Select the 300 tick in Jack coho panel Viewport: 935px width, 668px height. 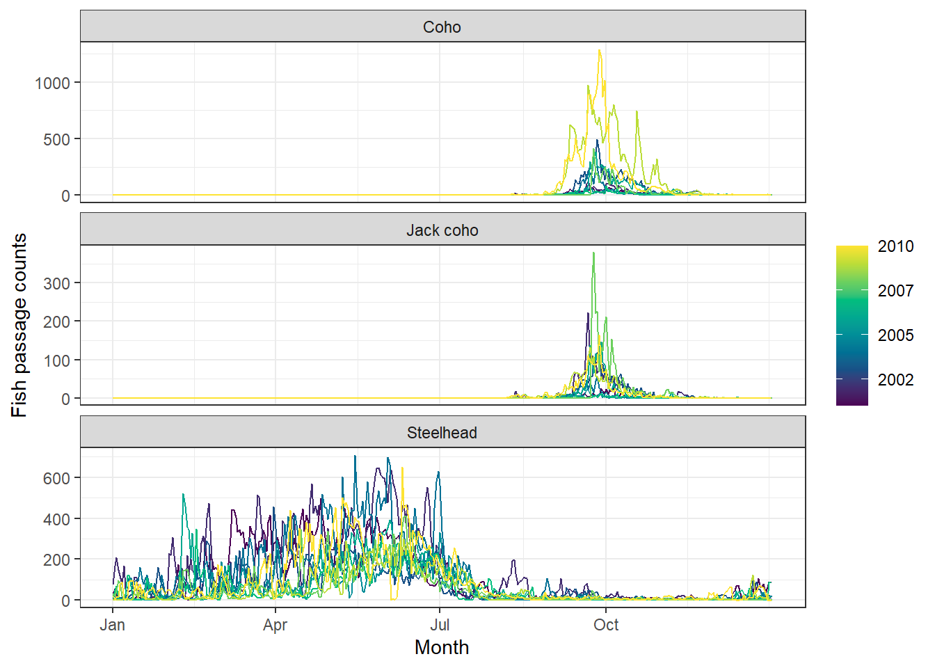[x=56, y=283]
